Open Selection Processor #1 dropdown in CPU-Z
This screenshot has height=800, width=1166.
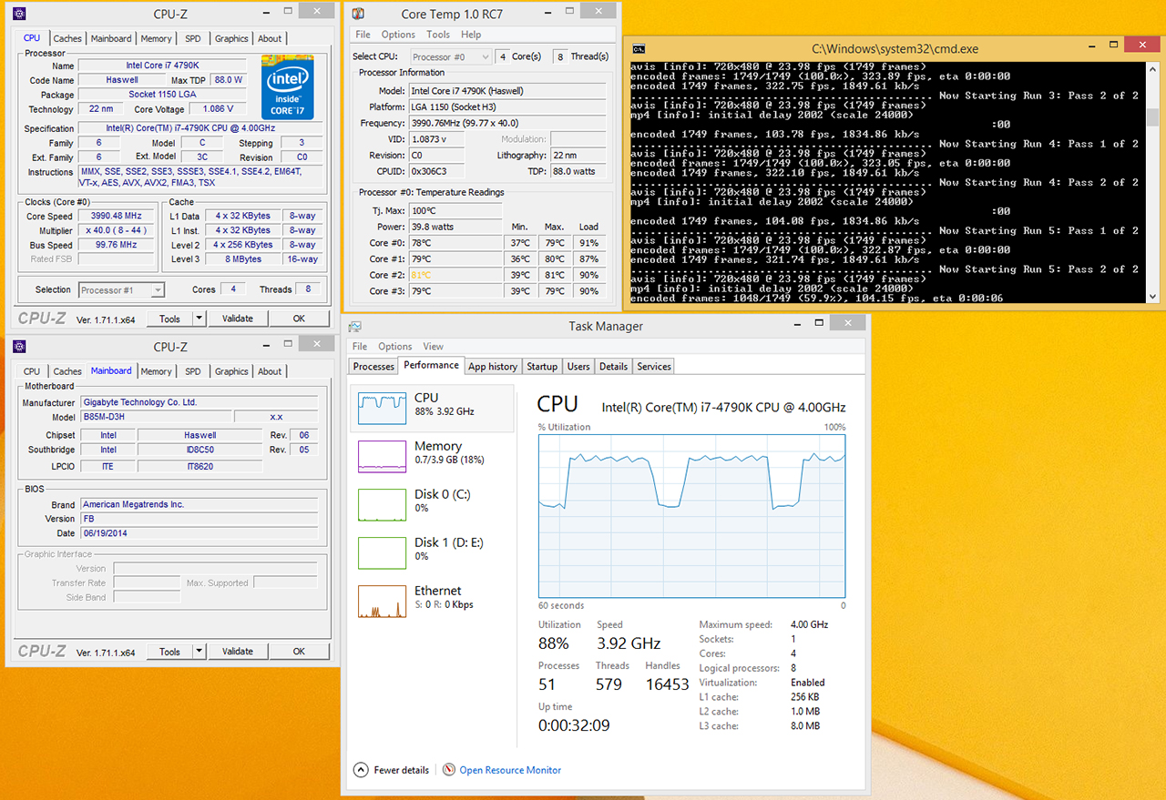[120, 290]
